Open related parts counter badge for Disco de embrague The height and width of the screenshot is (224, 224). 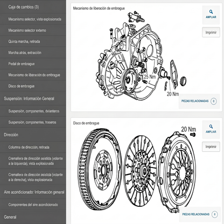point(214,214)
